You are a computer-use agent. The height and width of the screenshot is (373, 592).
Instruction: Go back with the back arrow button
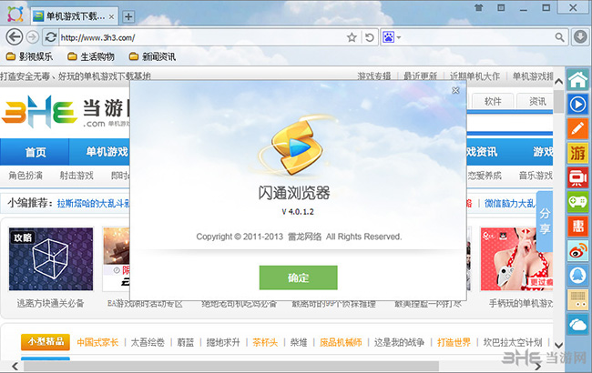click(x=15, y=37)
